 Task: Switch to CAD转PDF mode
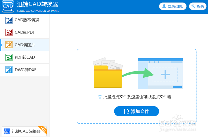click(x=24, y=32)
